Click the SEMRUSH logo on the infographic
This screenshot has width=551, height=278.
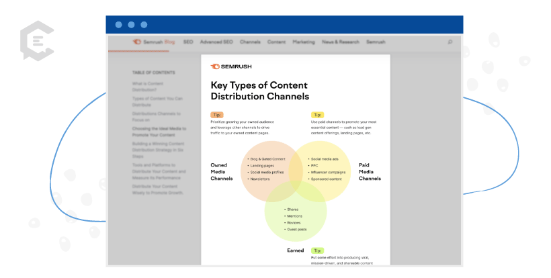pyautogui.click(x=232, y=66)
